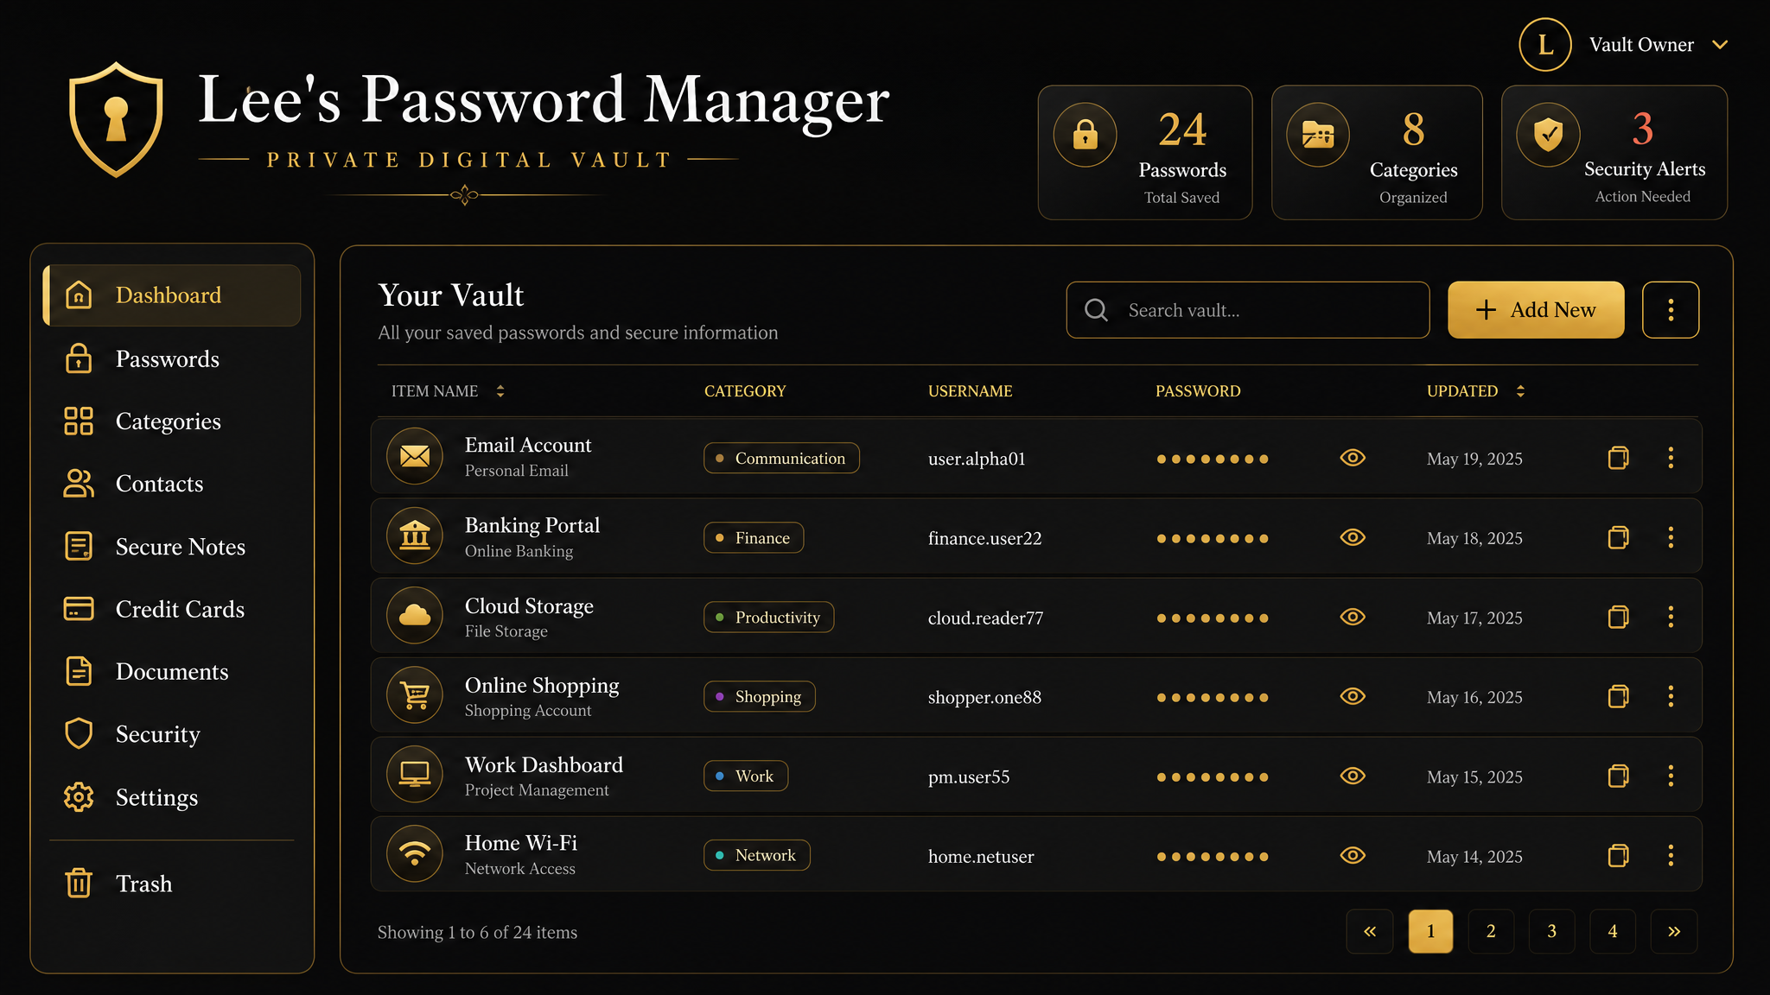Open row options for Work Dashboard
The width and height of the screenshot is (1770, 995).
[x=1671, y=776]
